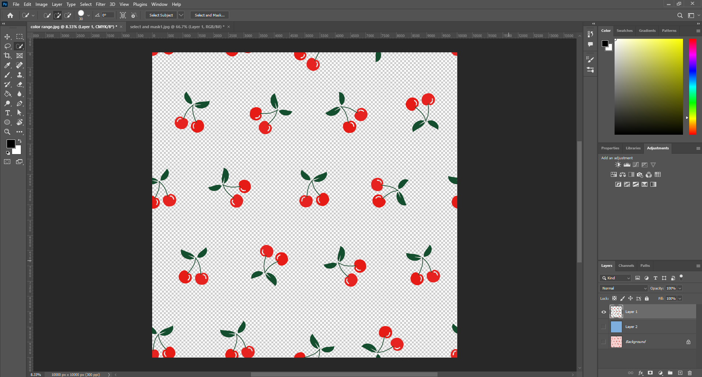702x377 pixels.
Task: Open the Color panel options menu
Action: tap(698, 31)
